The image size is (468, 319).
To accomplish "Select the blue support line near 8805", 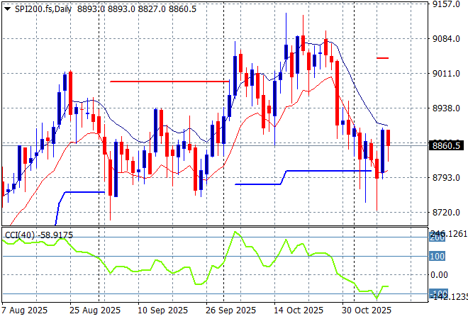I will 329,171.
